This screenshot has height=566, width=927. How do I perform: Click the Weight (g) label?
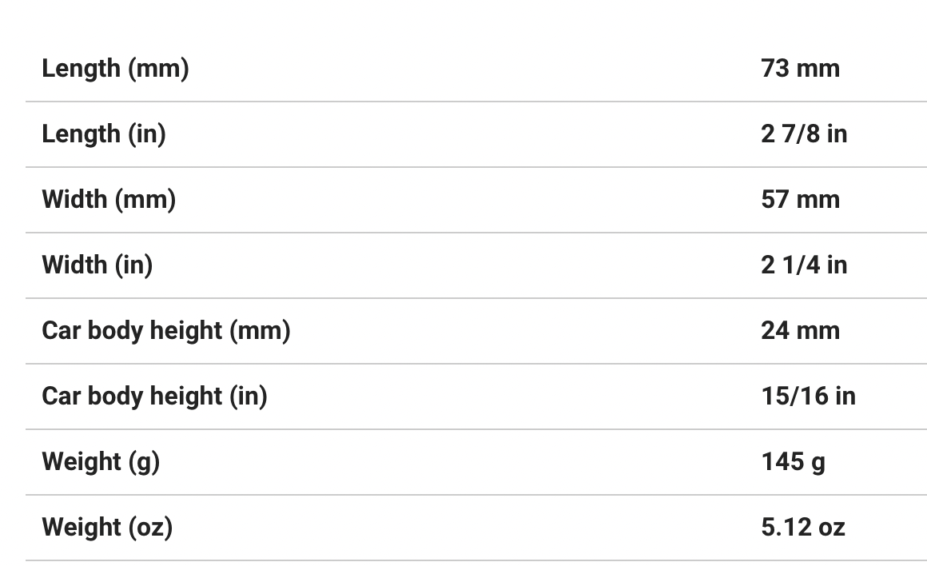click(x=101, y=462)
